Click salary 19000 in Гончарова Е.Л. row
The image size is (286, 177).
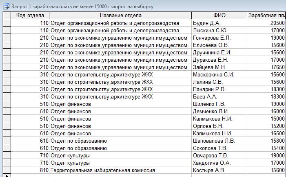pos(266,38)
